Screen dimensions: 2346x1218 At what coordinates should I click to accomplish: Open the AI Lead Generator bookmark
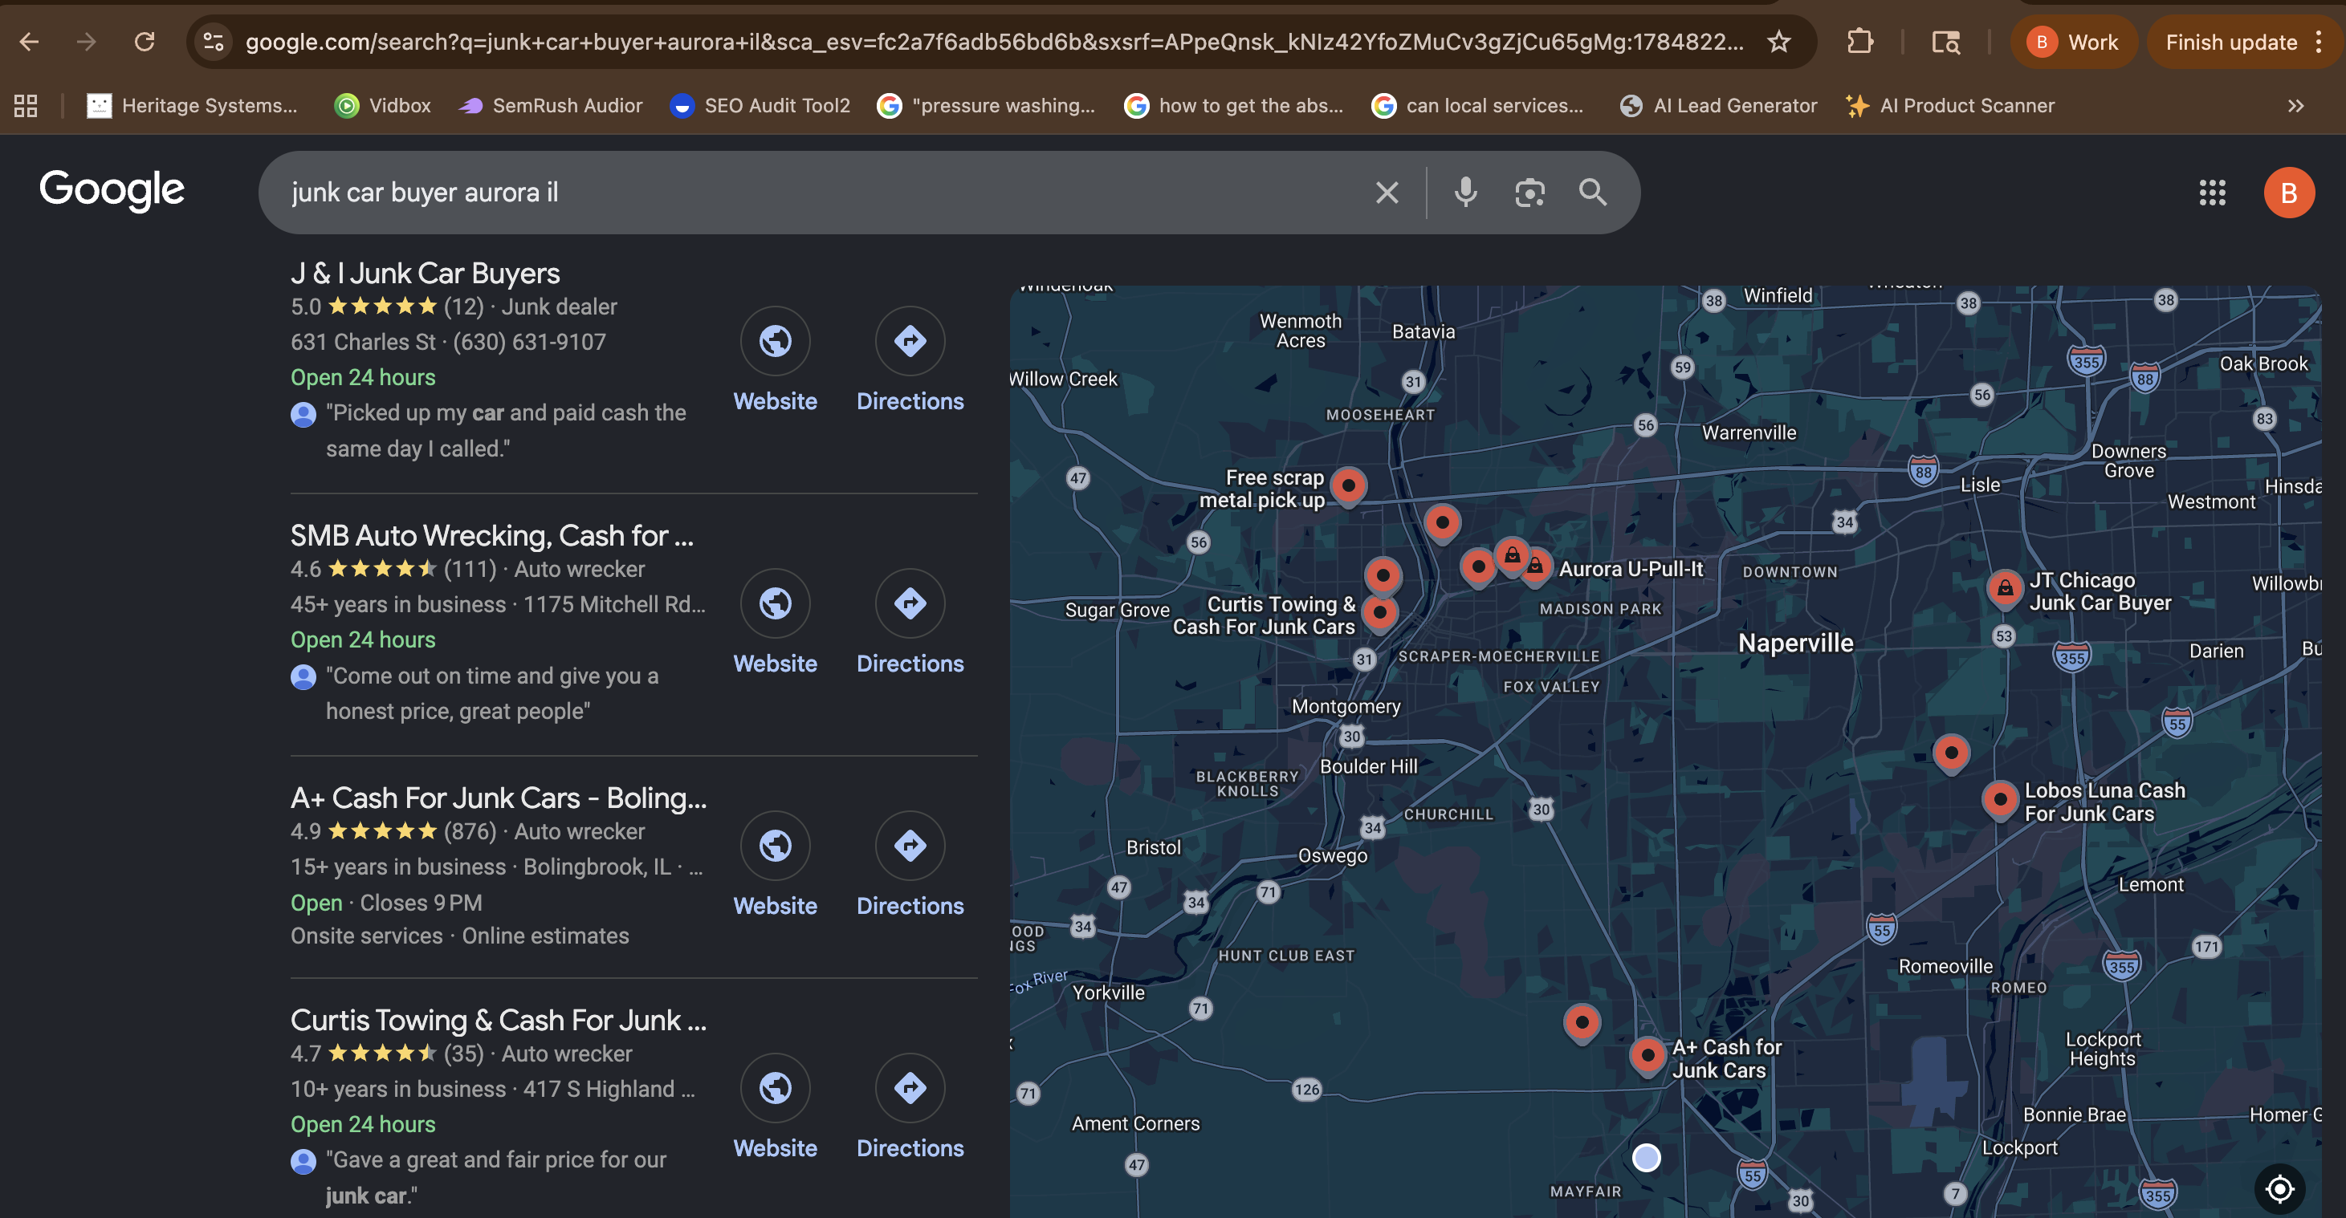(x=1718, y=106)
